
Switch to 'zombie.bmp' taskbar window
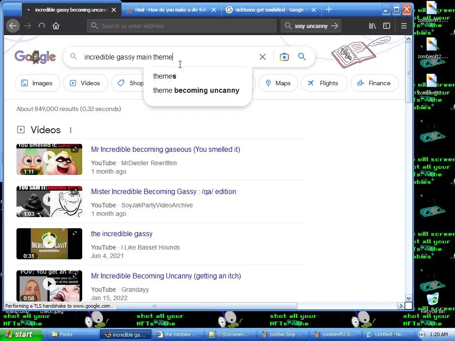click(283, 334)
